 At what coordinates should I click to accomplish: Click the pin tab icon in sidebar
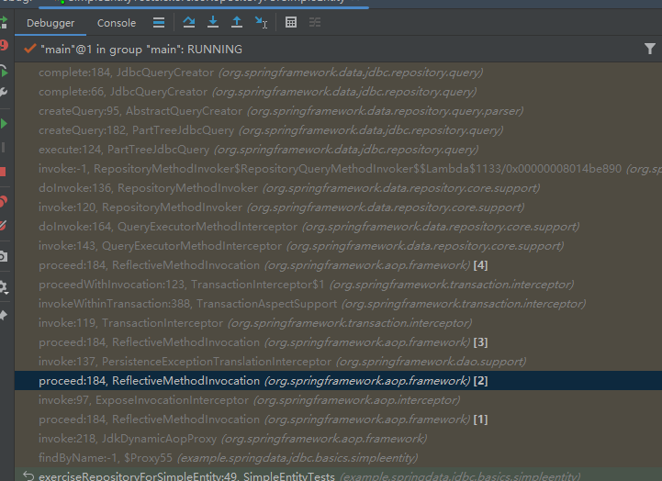[4, 315]
